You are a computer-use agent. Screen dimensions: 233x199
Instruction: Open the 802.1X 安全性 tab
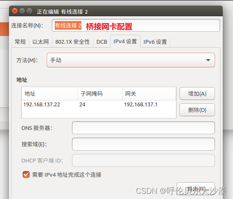point(72,42)
